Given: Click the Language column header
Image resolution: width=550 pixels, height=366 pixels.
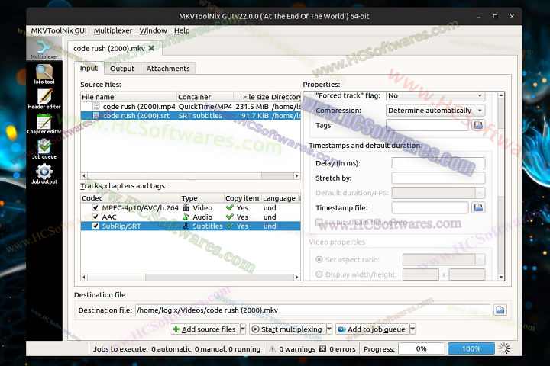Looking at the screenshot, I should [280, 198].
